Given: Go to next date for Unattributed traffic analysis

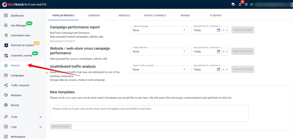Looking at the screenshot, I should point(227,69).
